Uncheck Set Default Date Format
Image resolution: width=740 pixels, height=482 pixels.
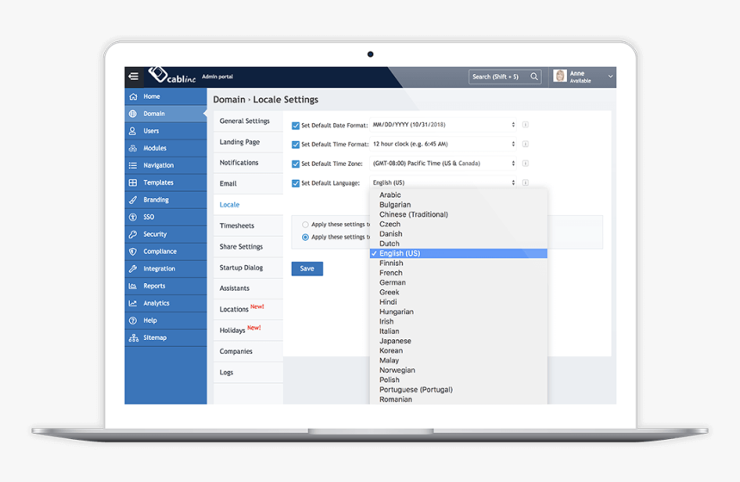point(295,126)
